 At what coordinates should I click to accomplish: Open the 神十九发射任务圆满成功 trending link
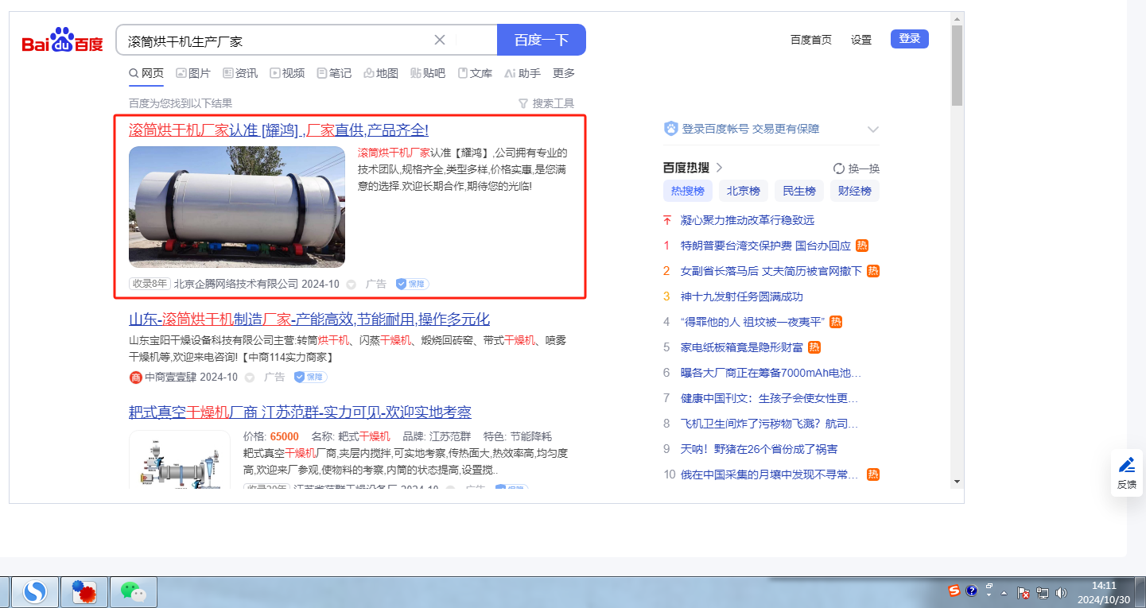(x=741, y=296)
